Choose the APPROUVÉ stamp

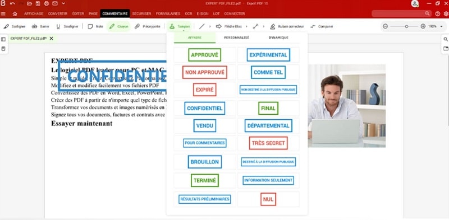[x=204, y=55]
